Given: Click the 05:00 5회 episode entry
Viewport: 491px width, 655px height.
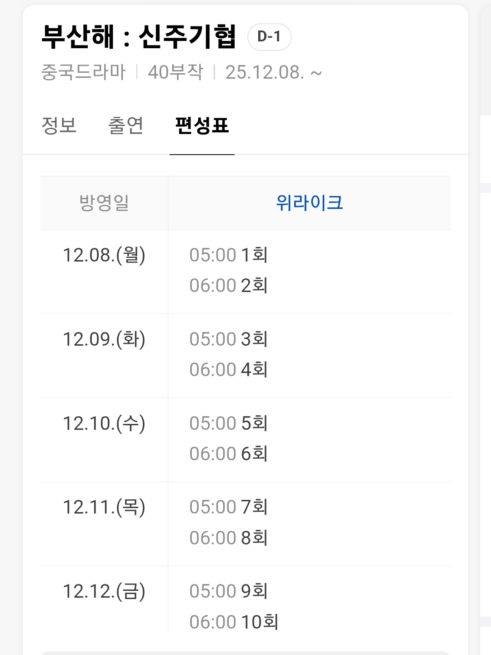Looking at the screenshot, I should 228,423.
